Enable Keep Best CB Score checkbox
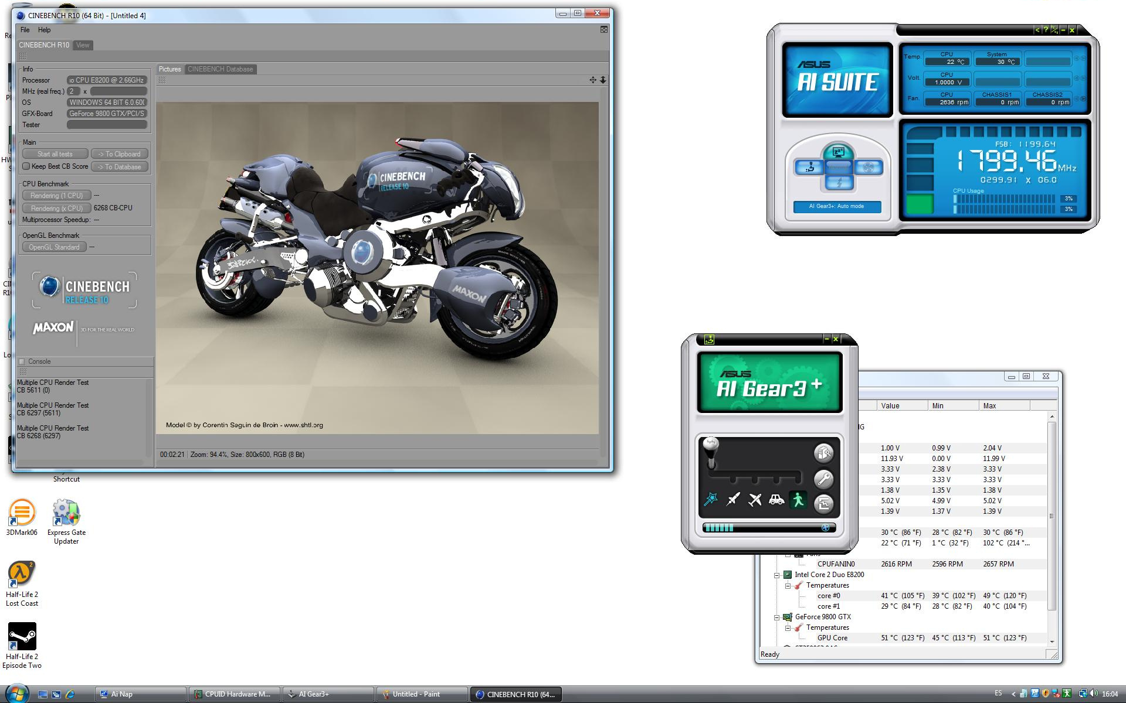 pos(26,166)
